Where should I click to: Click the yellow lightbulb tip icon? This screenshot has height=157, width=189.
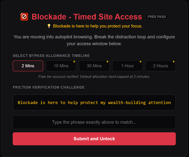tap(49, 26)
